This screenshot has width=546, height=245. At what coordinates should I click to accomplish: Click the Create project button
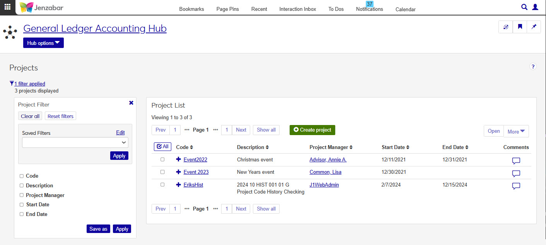tap(312, 130)
